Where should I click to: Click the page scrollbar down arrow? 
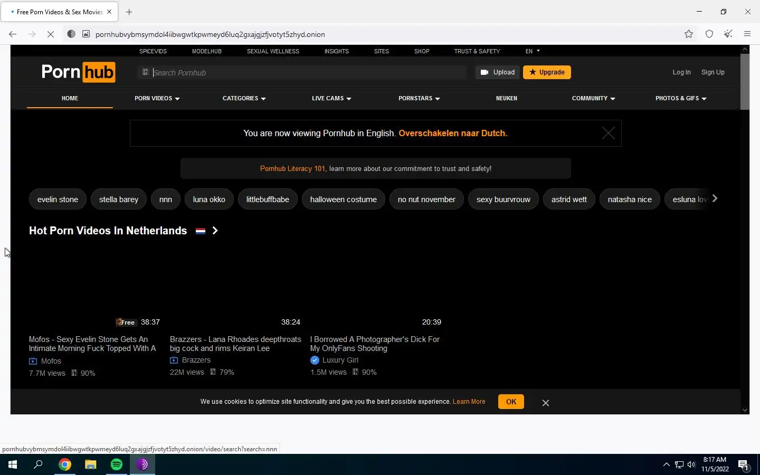745,410
